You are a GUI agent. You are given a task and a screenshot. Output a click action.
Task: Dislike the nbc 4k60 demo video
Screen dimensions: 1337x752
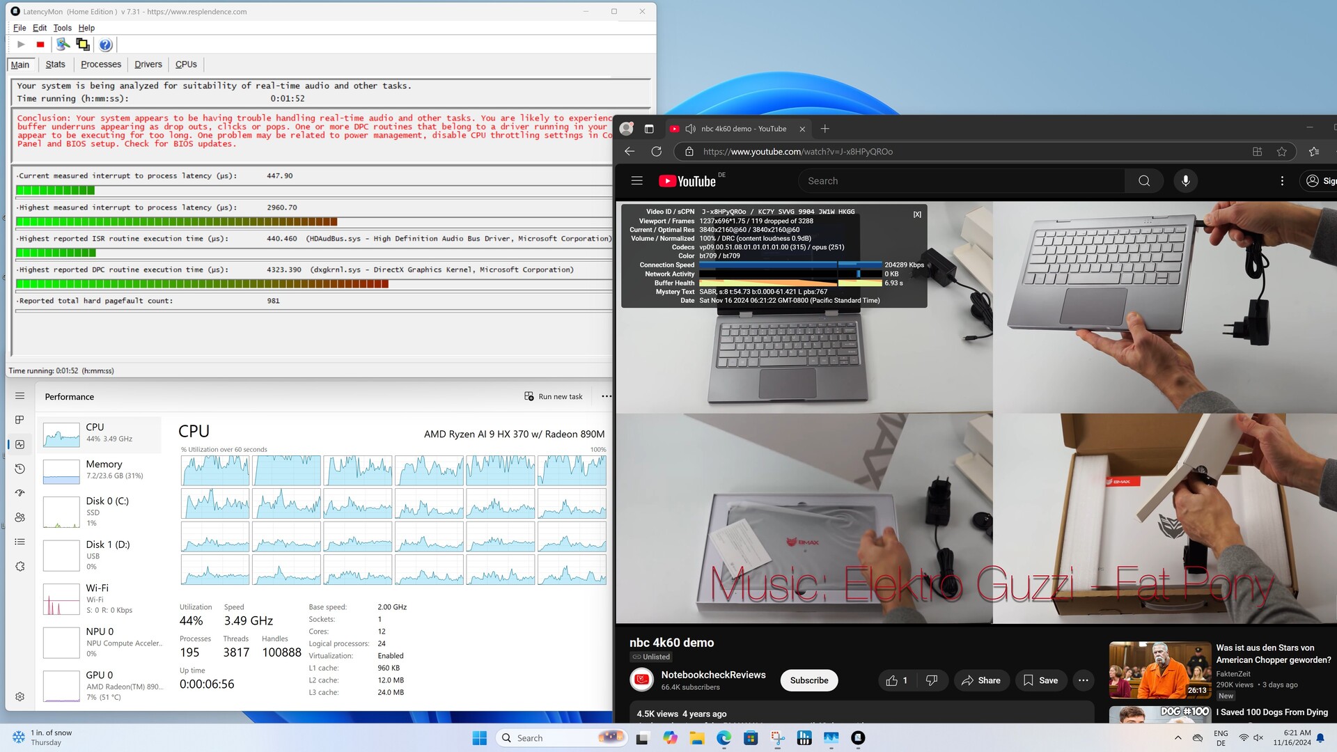point(932,680)
